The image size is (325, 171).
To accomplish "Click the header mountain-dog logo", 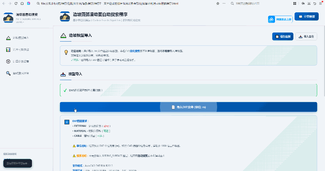I will point(65,17).
